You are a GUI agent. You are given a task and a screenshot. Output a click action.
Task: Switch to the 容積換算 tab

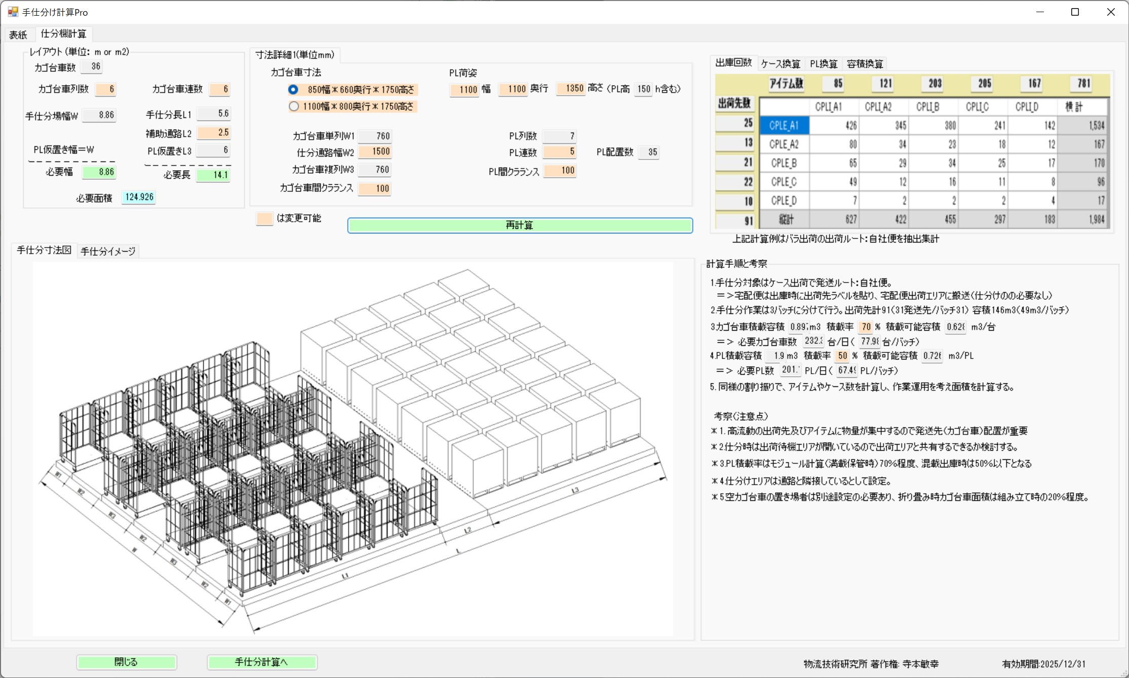pos(865,64)
